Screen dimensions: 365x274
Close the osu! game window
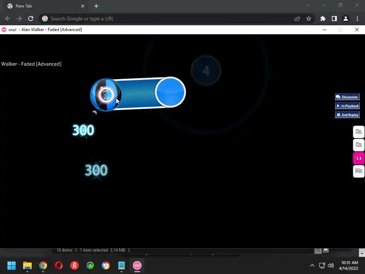[356, 30]
